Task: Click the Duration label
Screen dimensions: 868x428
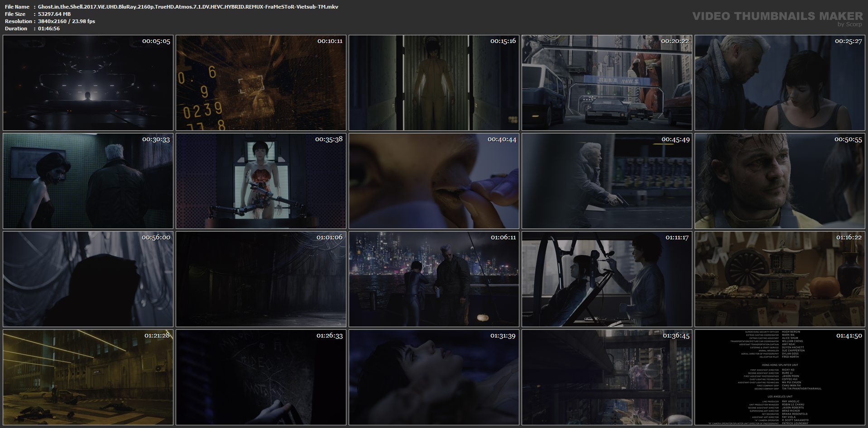Action: pos(16,29)
